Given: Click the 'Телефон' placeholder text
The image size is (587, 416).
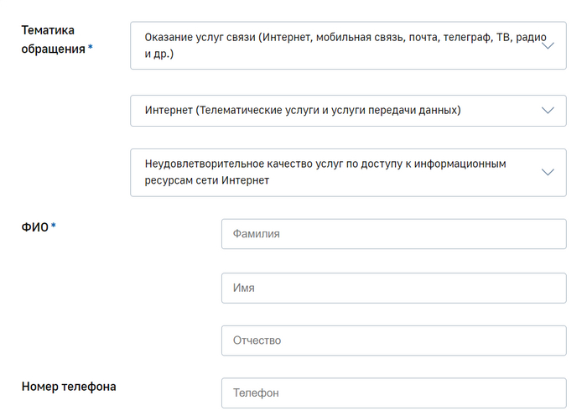Looking at the screenshot, I should click(x=256, y=393).
